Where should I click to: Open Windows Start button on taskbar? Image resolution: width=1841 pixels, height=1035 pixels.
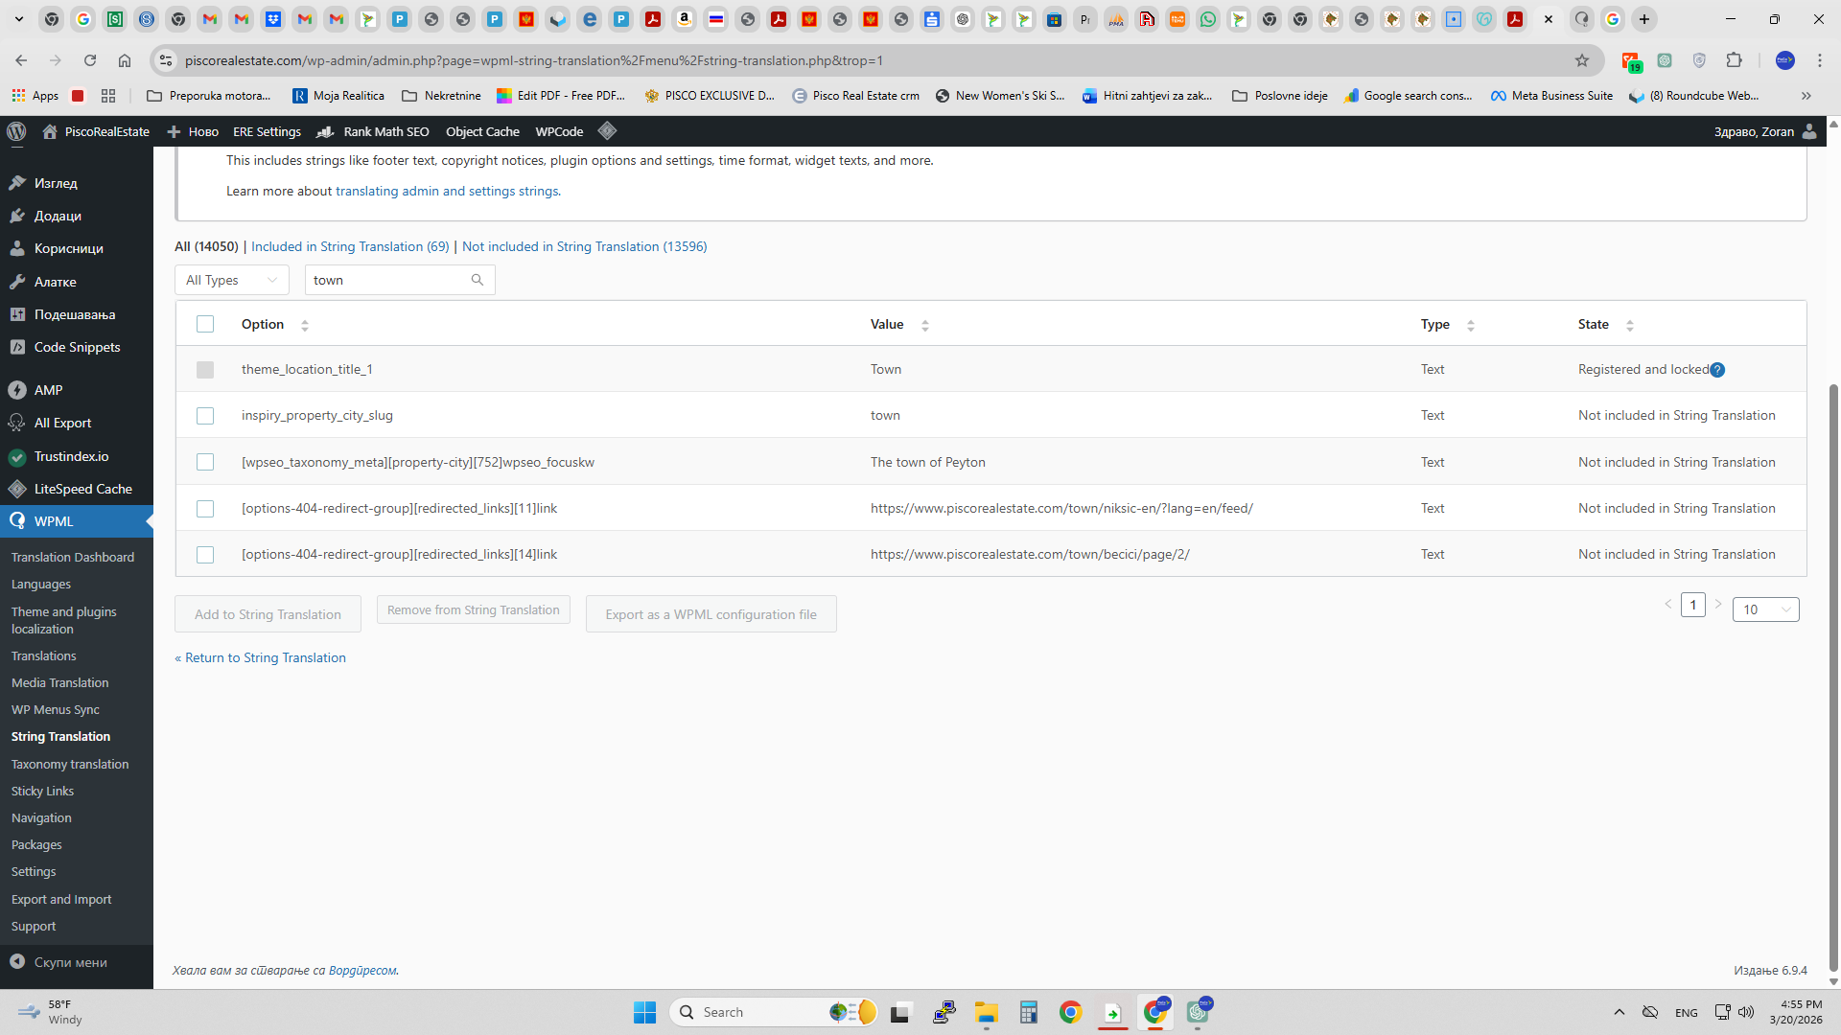coord(644,1012)
